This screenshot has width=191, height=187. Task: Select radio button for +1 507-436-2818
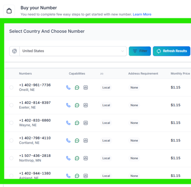coord(11,158)
